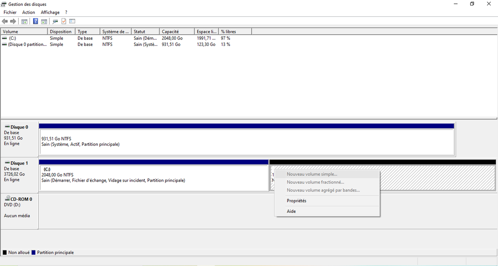Click the Aucun média text
Screen dimensions: 498x266
(x=17, y=216)
